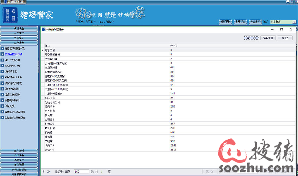The height and width of the screenshot is (176, 298).
Task: Click the row indicator arrow in first table row
Action: pos(42,50)
